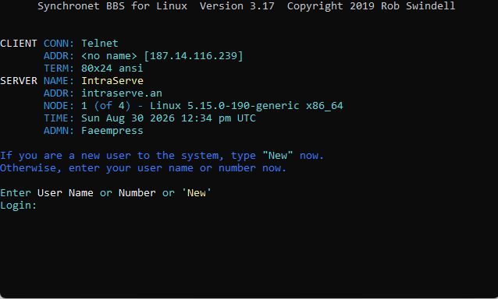Click the time 'Sun Aug 30 2026 12:34 pm UTC'
Image resolution: width=498 pixels, height=299 pixels.
(x=169, y=118)
